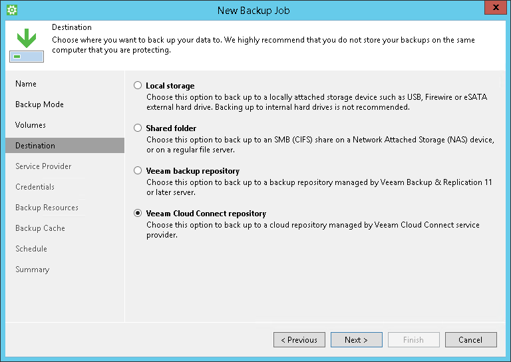Select the Destination step in sidebar

(65, 145)
